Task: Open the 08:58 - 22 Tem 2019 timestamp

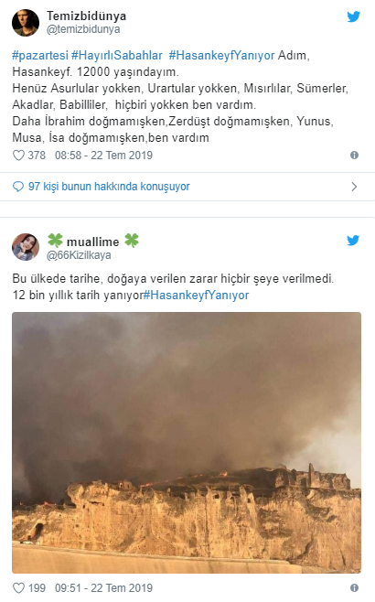Action: pyautogui.click(x=103, y=156)
